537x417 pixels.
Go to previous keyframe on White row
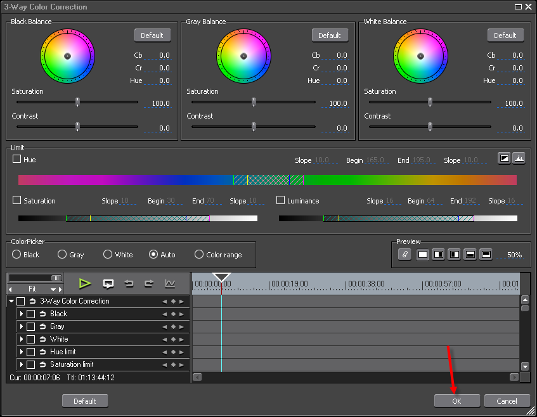[x=165, y=339]
